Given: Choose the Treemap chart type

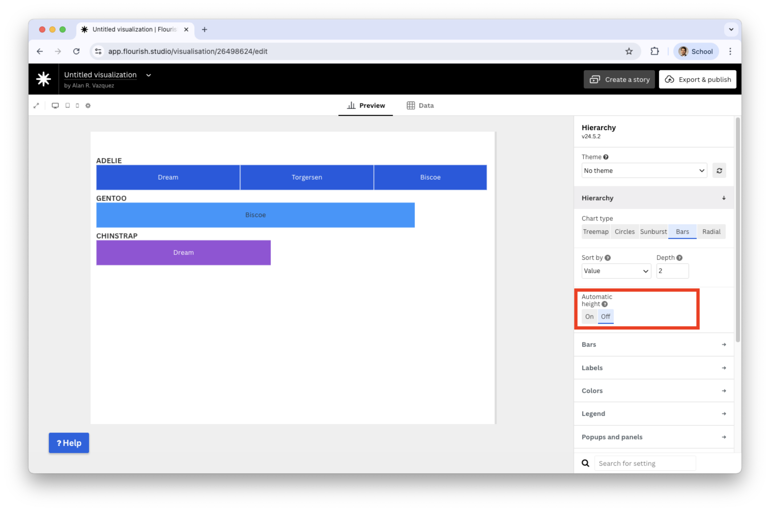Looking at the screenshot, I should click(595, 232).
